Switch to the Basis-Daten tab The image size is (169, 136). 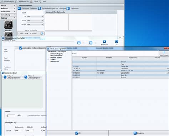tap(6, 50)
